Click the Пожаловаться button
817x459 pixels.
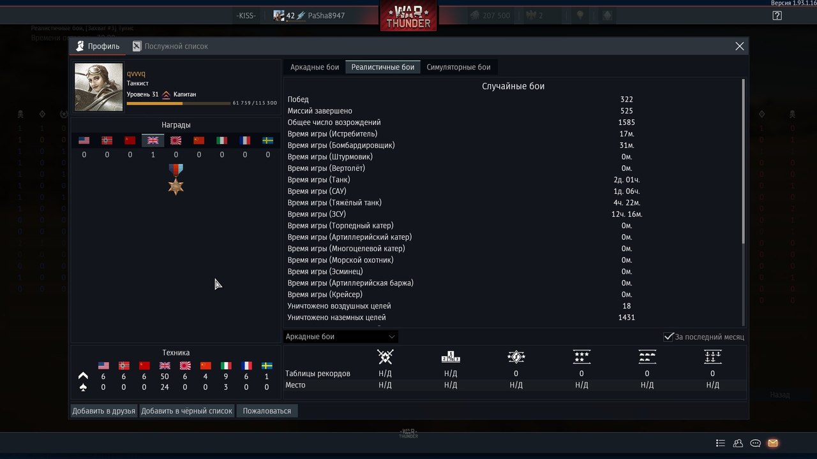tap(267, 411)
